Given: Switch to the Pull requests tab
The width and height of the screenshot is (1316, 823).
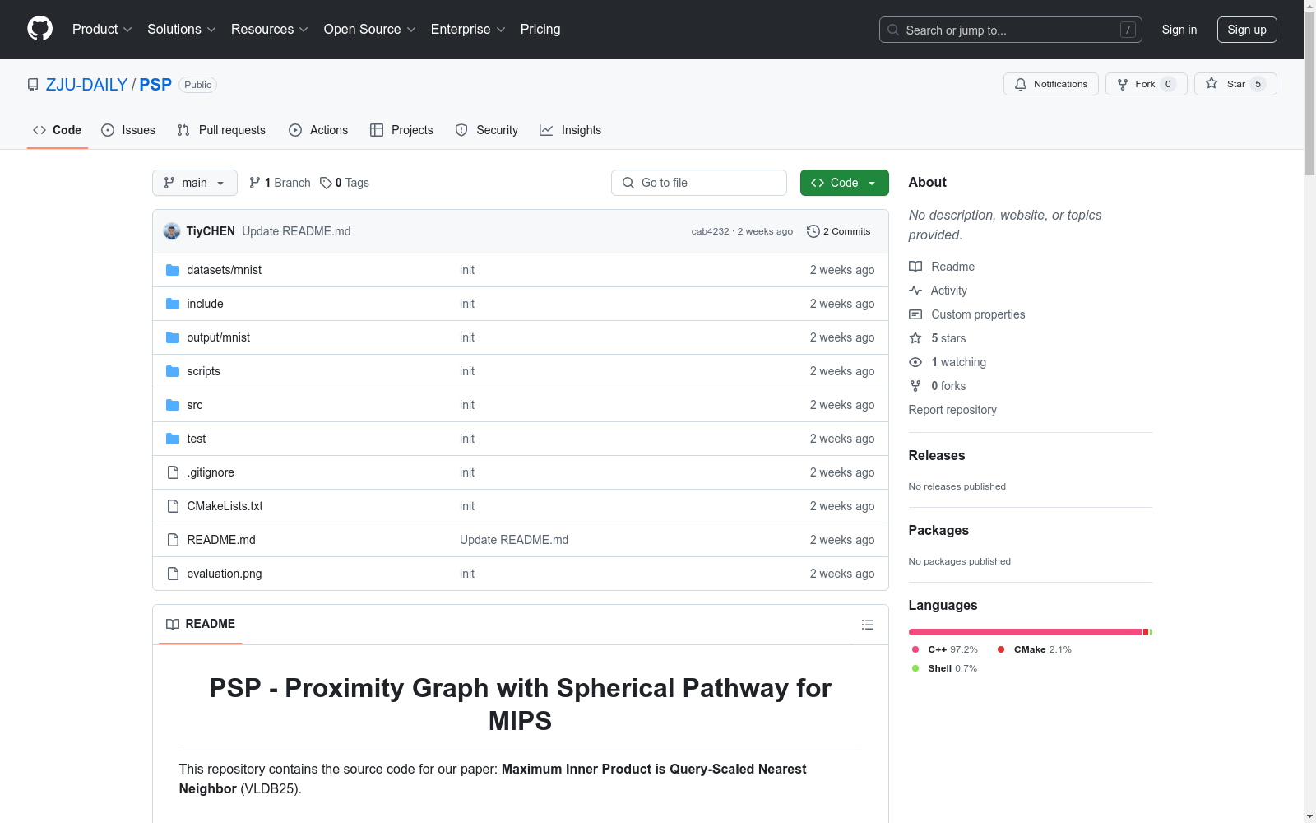Looking at the screenshot, I should pos(221,130).
